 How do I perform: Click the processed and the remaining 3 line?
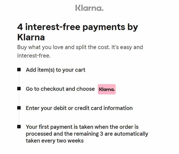pyautogui.click(x=87, y=134)
